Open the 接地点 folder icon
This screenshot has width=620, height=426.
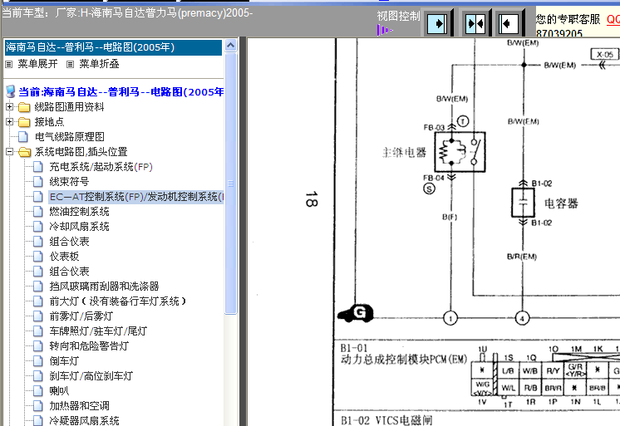pos(24,122)
